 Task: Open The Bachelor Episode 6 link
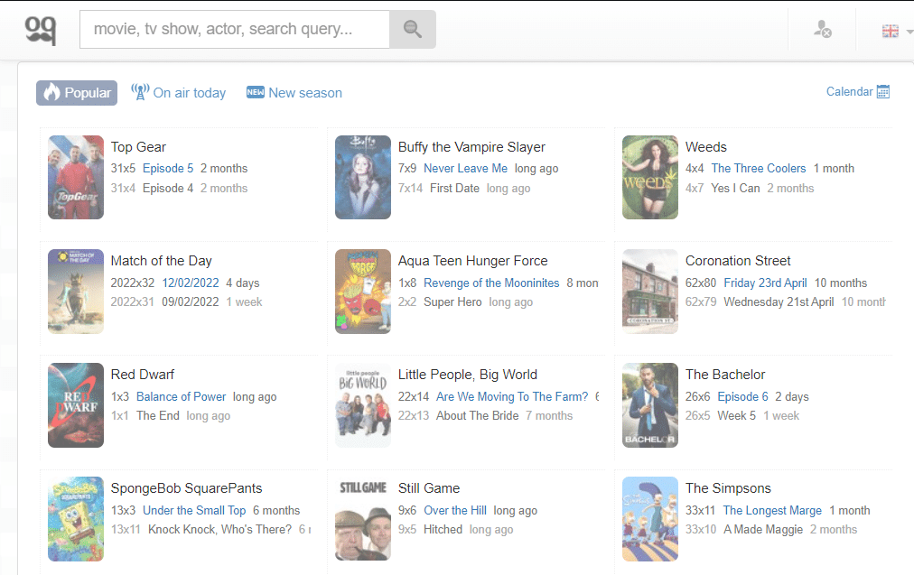pos(742,397)
